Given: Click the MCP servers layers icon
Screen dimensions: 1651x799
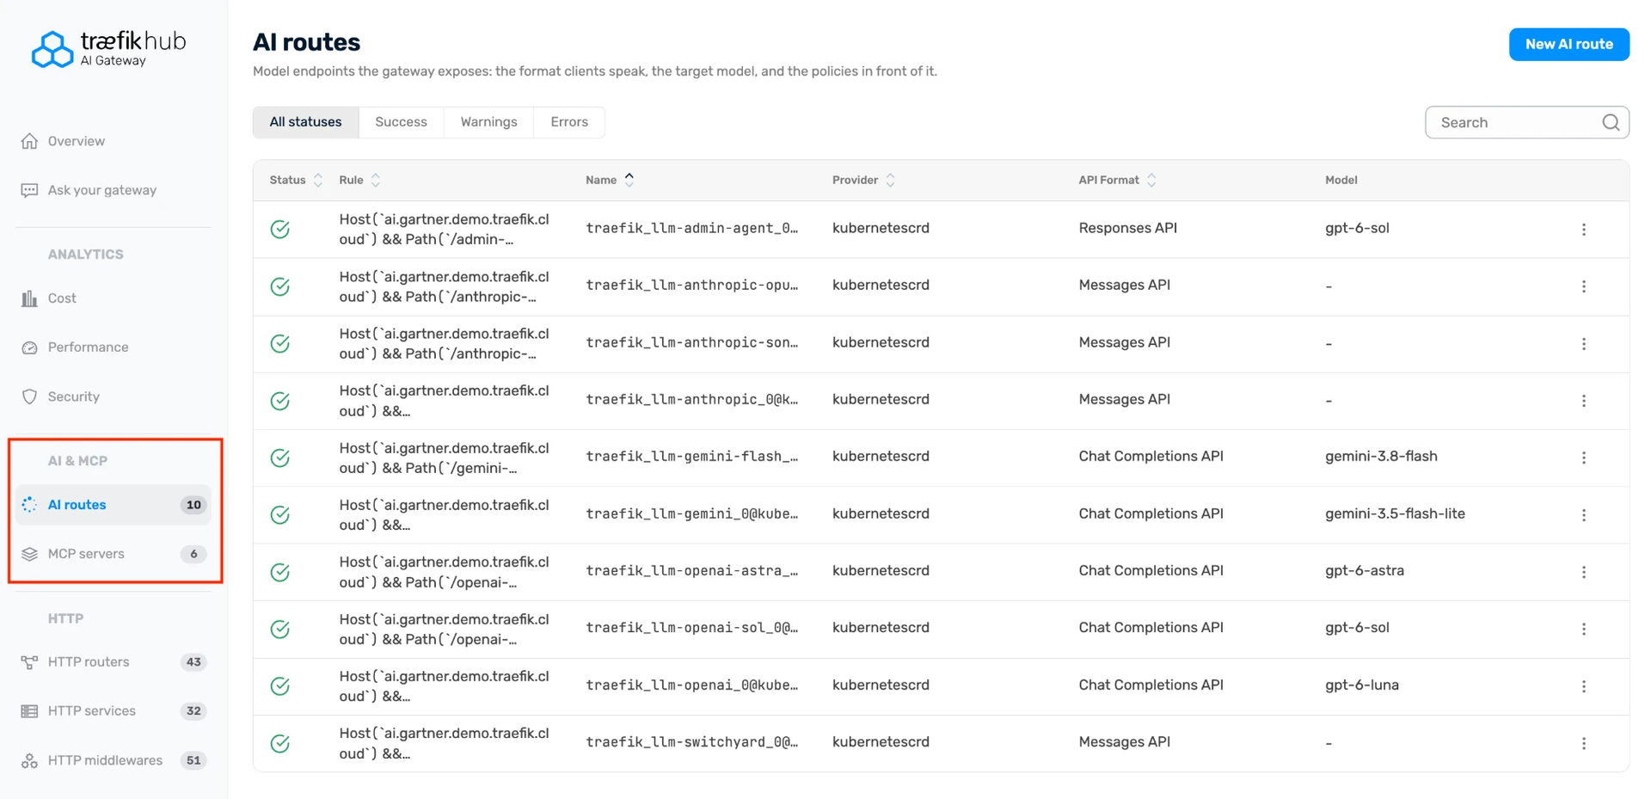Looking at the screenshot, I should tap(30, 554).
